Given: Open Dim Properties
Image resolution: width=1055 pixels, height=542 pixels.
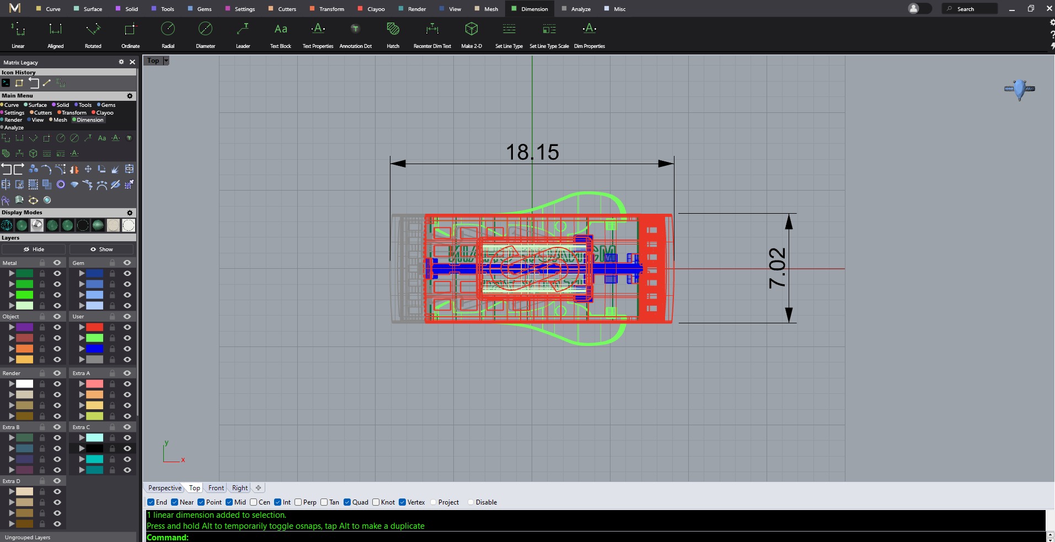Looking at the screenshot, I should (x=590, y=35).
